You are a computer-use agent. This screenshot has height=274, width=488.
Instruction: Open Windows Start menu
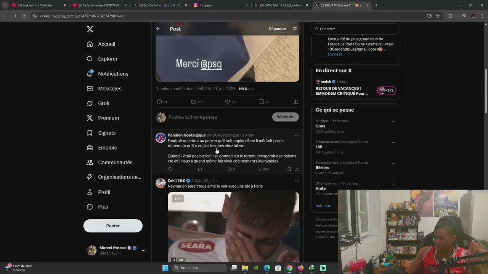click(x=165, y=268)
